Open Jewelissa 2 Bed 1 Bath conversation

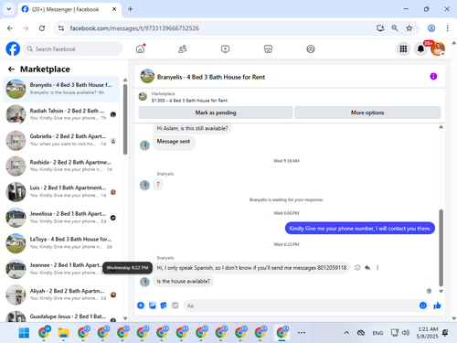click(61, 218)
